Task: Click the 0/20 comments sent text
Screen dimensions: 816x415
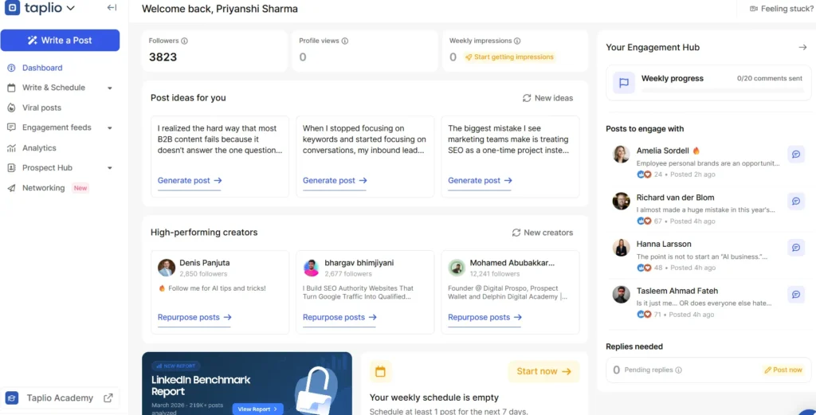Action: pyautogui.click(x=770, y=79)
